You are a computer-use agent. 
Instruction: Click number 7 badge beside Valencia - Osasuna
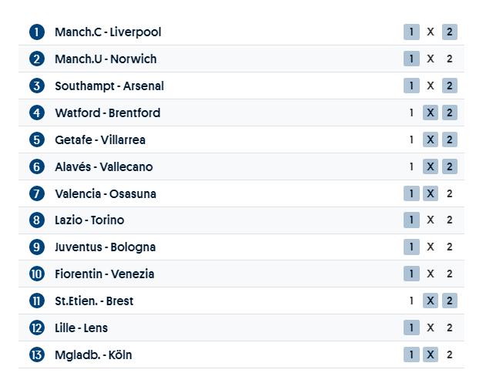point(37,193)
